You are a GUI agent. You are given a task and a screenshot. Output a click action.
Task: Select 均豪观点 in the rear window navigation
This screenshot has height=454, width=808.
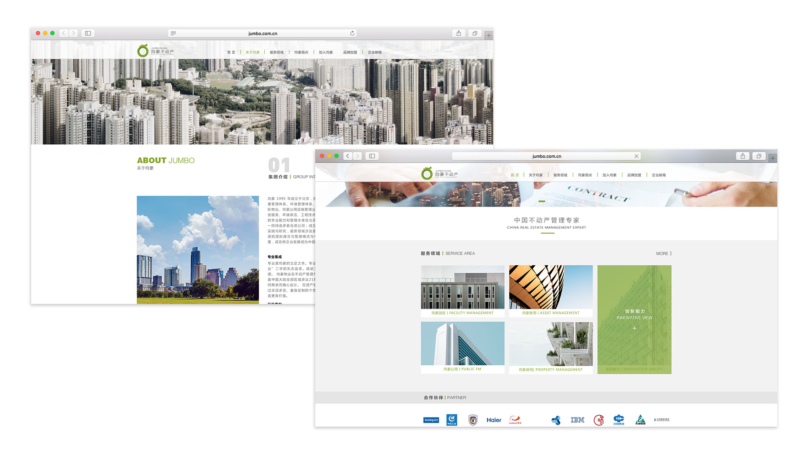tap(301, 53)
